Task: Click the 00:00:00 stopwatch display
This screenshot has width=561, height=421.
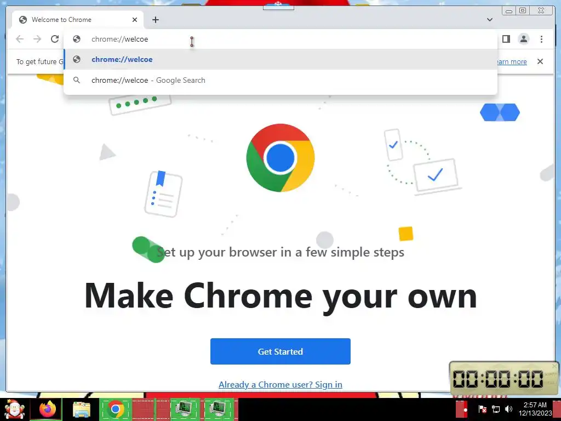Action: [498, 379]
